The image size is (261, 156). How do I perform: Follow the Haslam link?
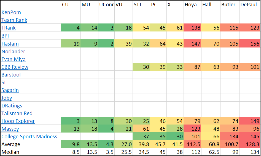click(10, 44)
